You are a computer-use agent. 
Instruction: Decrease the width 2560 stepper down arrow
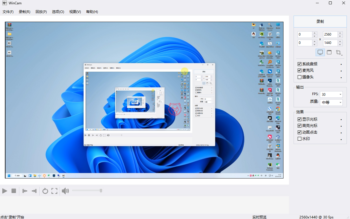tap(340, 36)
